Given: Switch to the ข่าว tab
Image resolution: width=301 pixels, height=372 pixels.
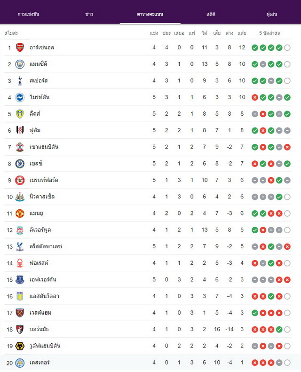Looking at the screenshot, I should point(89,14).
